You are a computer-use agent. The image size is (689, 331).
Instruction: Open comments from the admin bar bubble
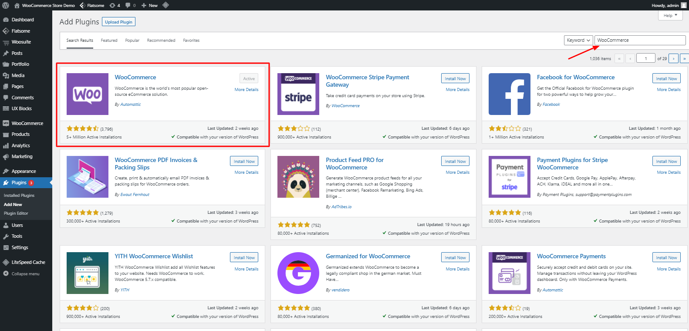[x=131, y=5]
